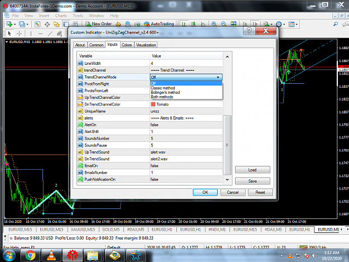The width and height of the screenshot is (349, 262).
Task: Open the Tools menu
Action: 78,16
